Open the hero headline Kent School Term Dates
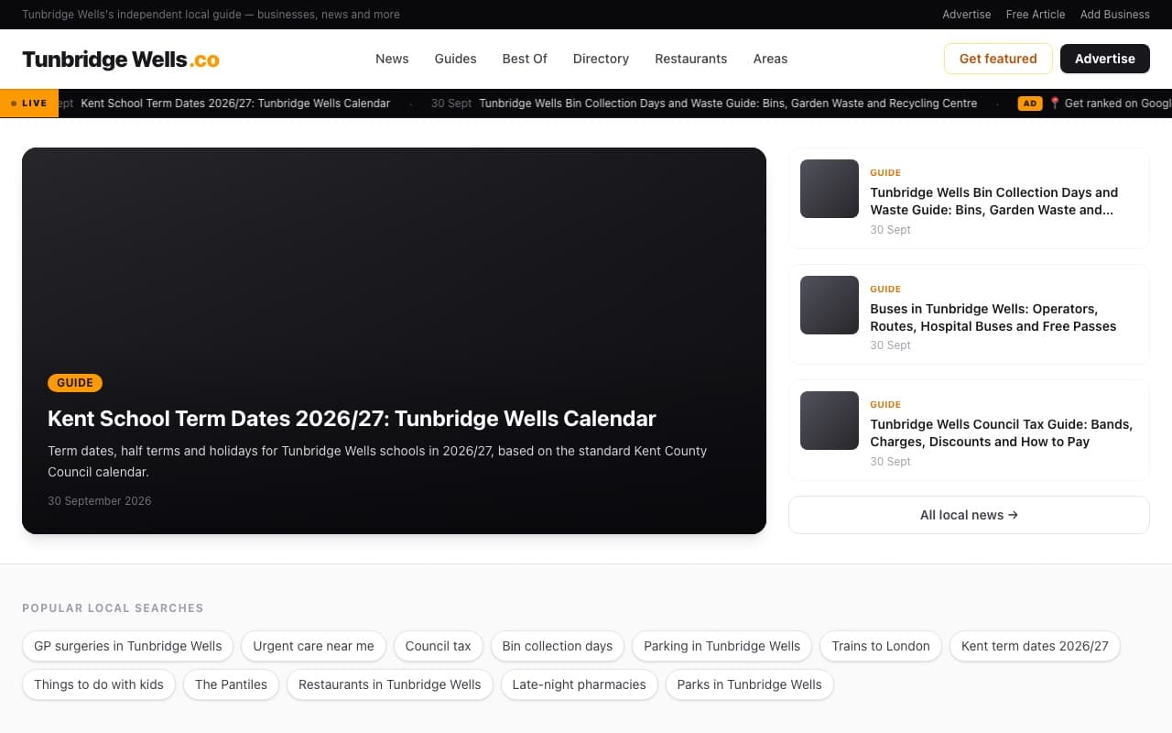This screenshot has height=733, width=1172. [352, 419]
